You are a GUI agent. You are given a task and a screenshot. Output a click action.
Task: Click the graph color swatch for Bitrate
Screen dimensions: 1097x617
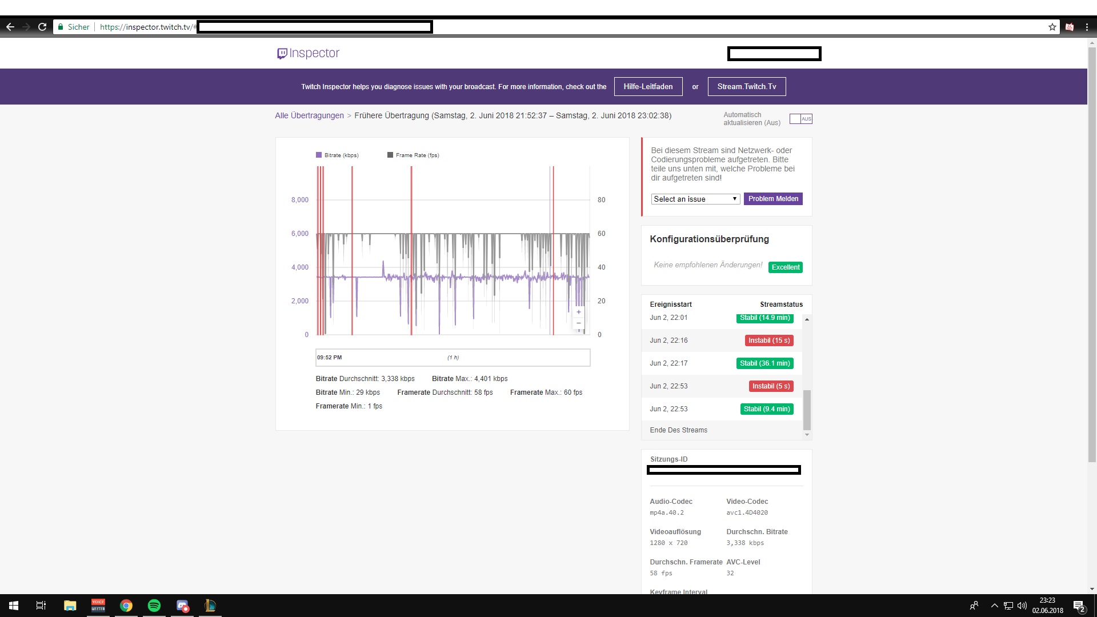pos(318,154)
